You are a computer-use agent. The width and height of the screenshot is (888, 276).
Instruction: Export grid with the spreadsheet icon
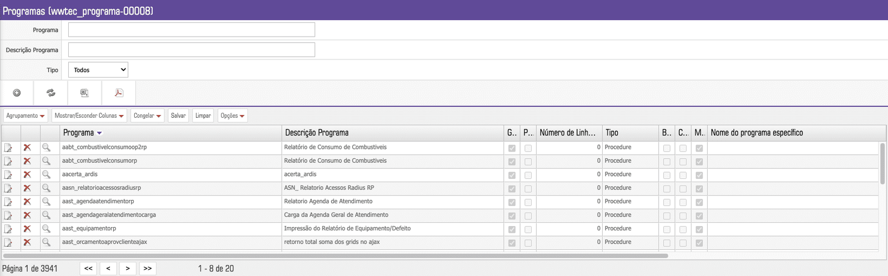84,93
